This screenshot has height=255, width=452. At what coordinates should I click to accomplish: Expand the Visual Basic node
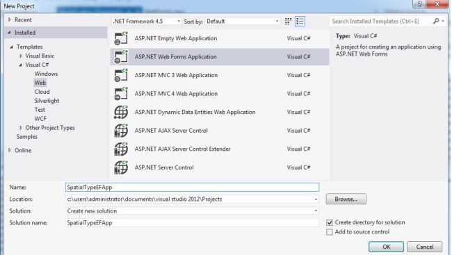pos(21,56)
